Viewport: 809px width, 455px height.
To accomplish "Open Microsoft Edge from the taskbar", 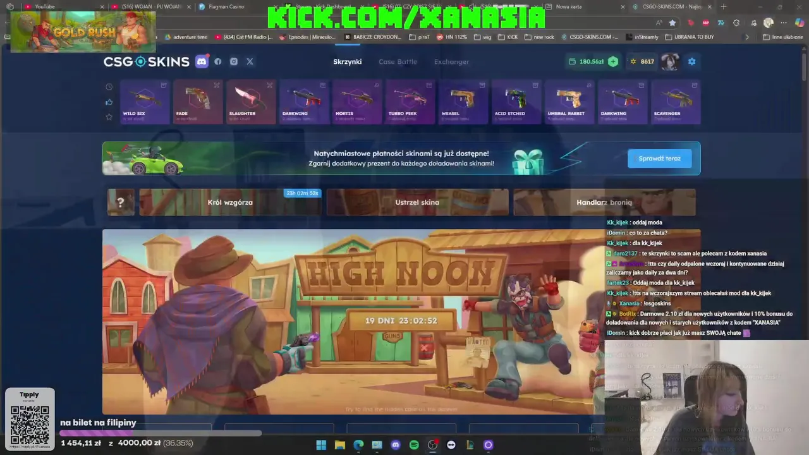I will click(x=358, y=445).
